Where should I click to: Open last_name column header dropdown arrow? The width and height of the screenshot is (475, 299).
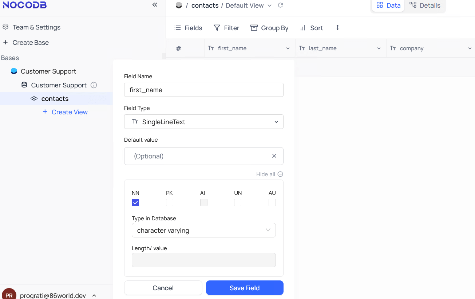coord(379,48)
